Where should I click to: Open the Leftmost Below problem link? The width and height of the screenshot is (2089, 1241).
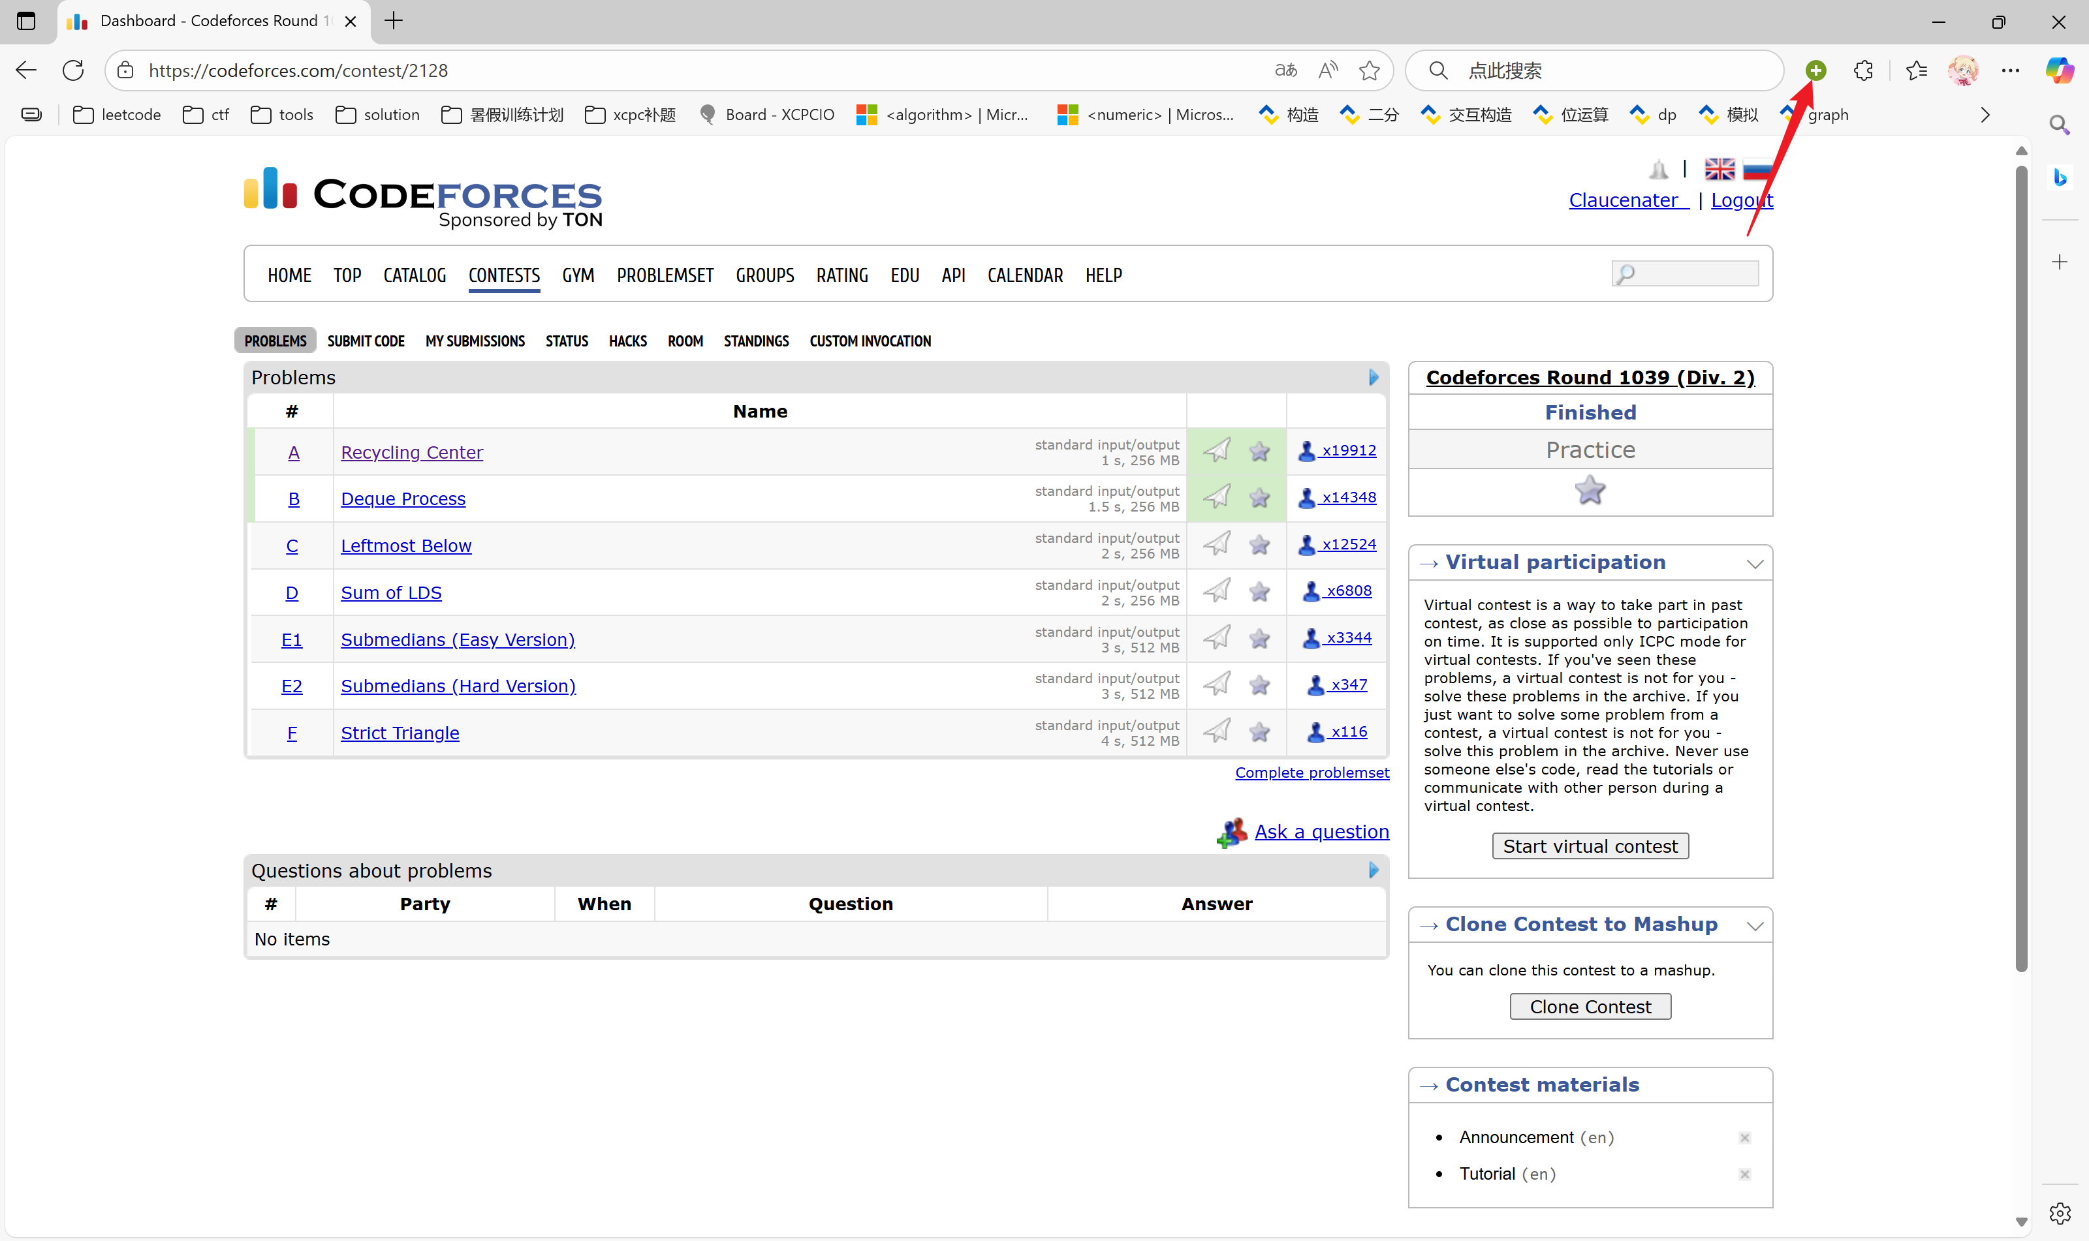coord(406,546)
